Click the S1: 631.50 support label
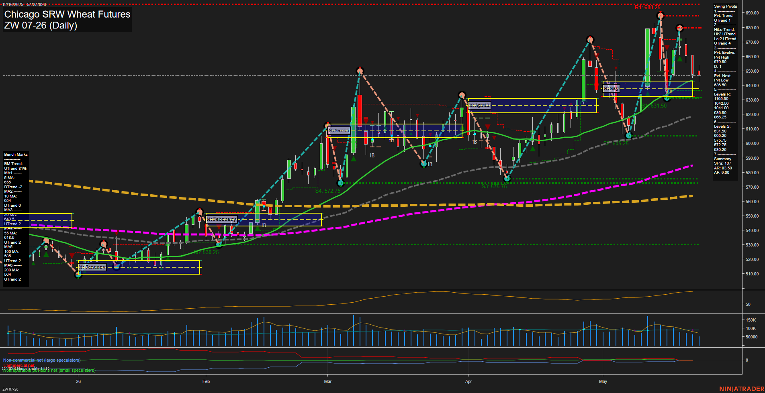 coord(654,106)
